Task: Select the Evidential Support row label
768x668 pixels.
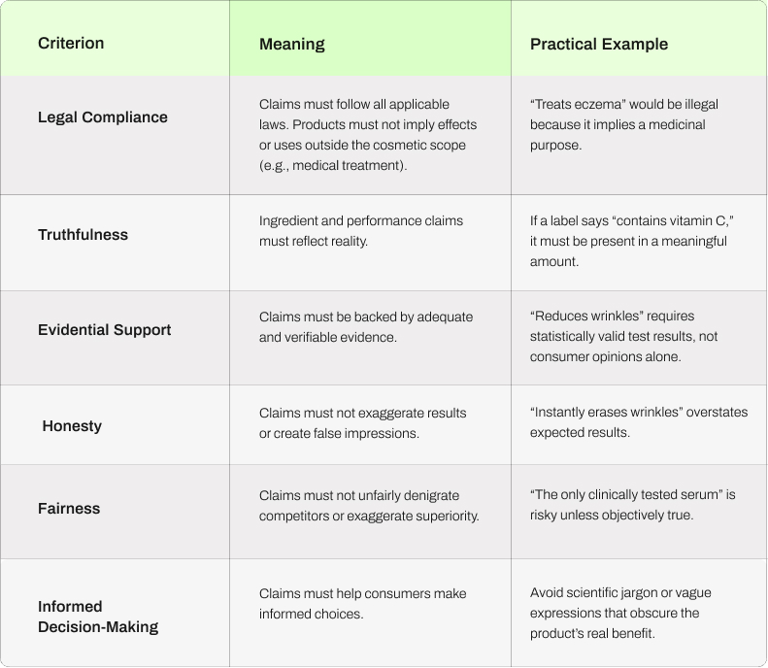Action: (x=104, y=329)
